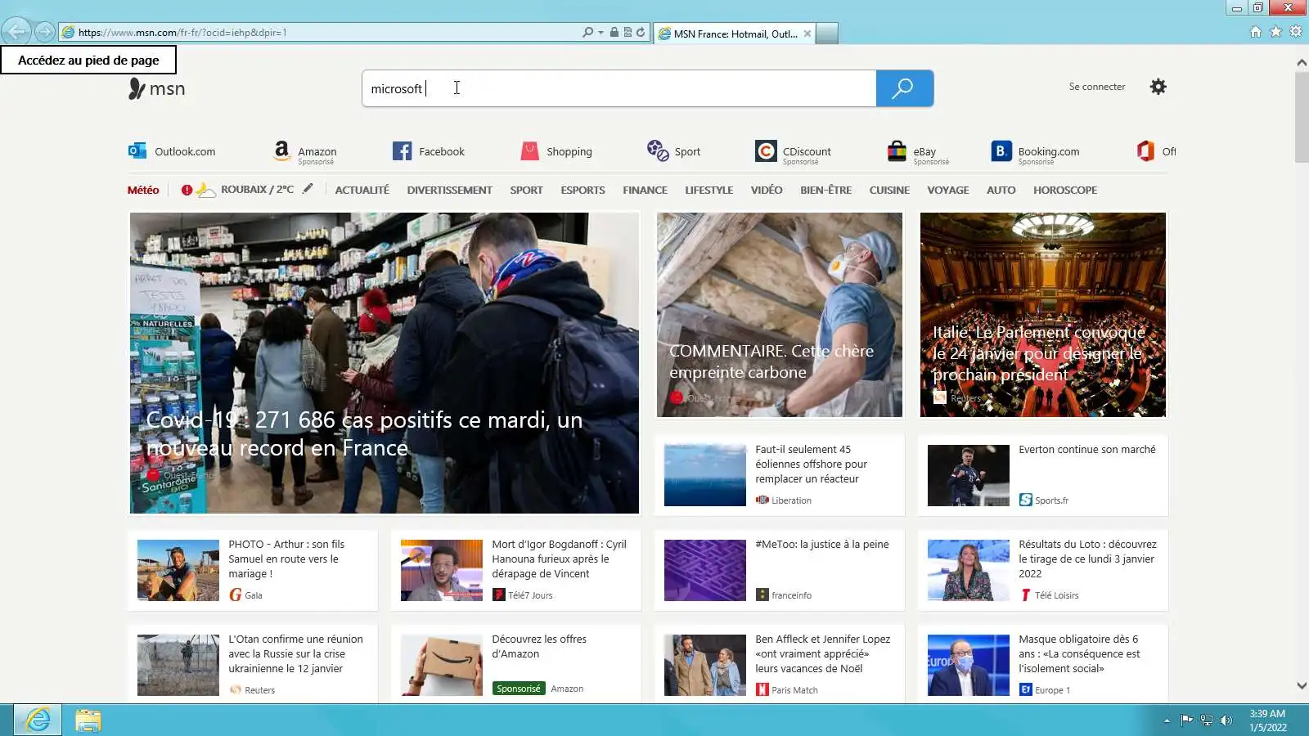Click page scrollbar down arrow
Viewport: 1309px width, 736px height.
pyautogui.click(x=1302, y=686)
